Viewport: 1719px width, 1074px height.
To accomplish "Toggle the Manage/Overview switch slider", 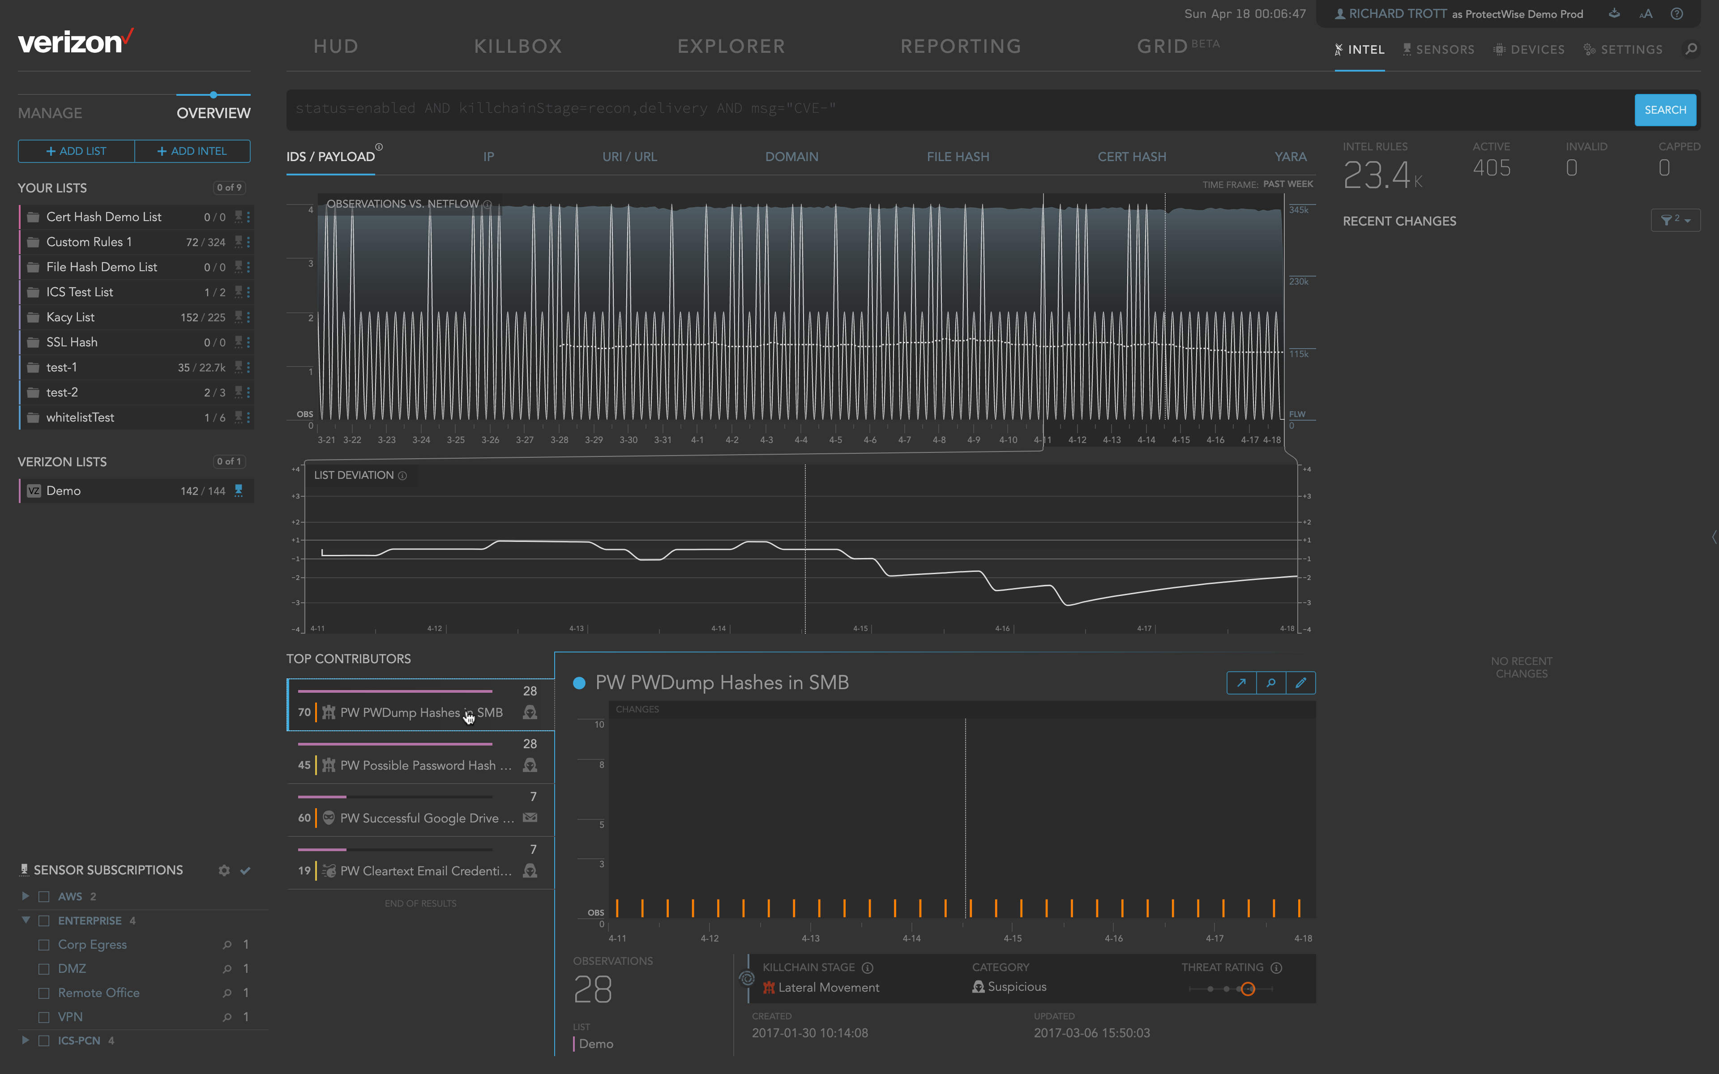I will (213, 94).
